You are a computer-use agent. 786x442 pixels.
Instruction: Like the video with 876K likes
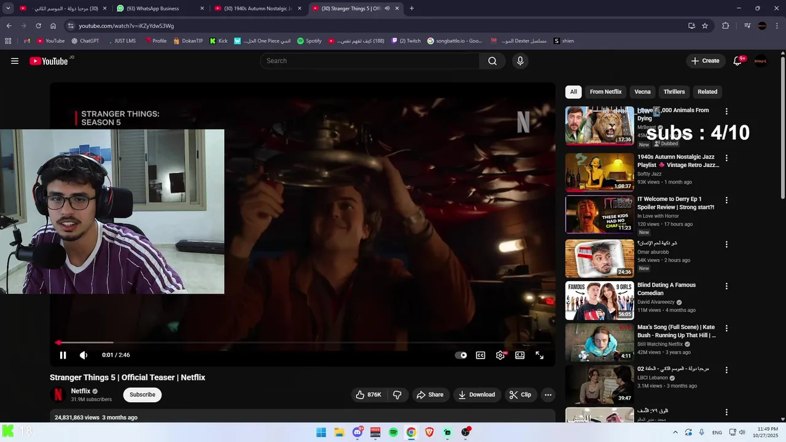tap(368, 395)
